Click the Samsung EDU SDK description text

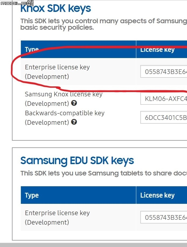coord(104,173)
